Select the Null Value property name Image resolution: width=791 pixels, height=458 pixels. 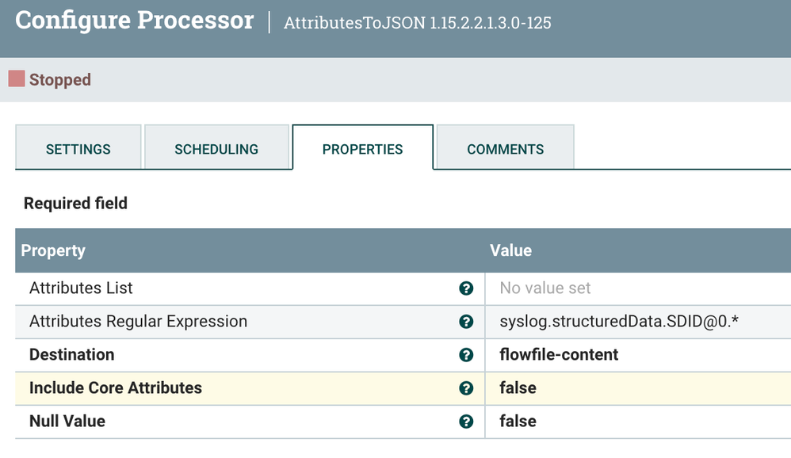point(67,422)
